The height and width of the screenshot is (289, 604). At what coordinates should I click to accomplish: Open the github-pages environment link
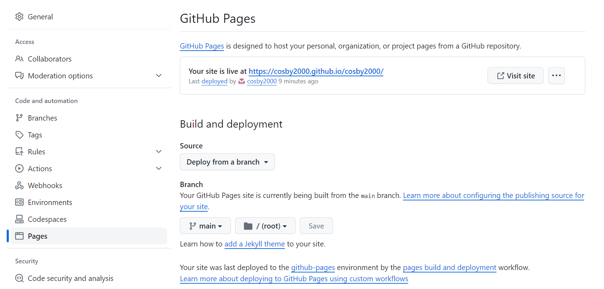click(x=313, y=268)
